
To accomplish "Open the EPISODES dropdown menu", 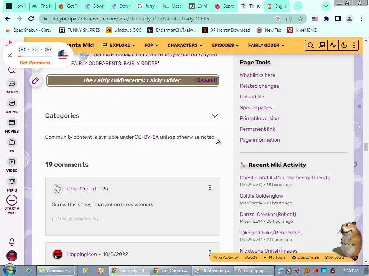I will [226, 45].
